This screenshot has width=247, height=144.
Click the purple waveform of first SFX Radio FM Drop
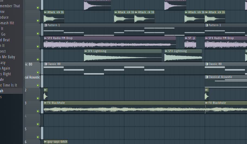click(110, 44)
